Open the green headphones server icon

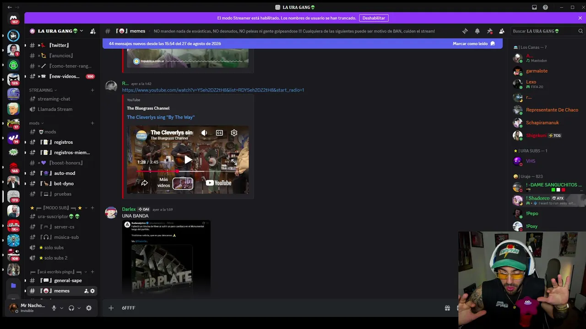pyautogui.click(x=13, y=65)
